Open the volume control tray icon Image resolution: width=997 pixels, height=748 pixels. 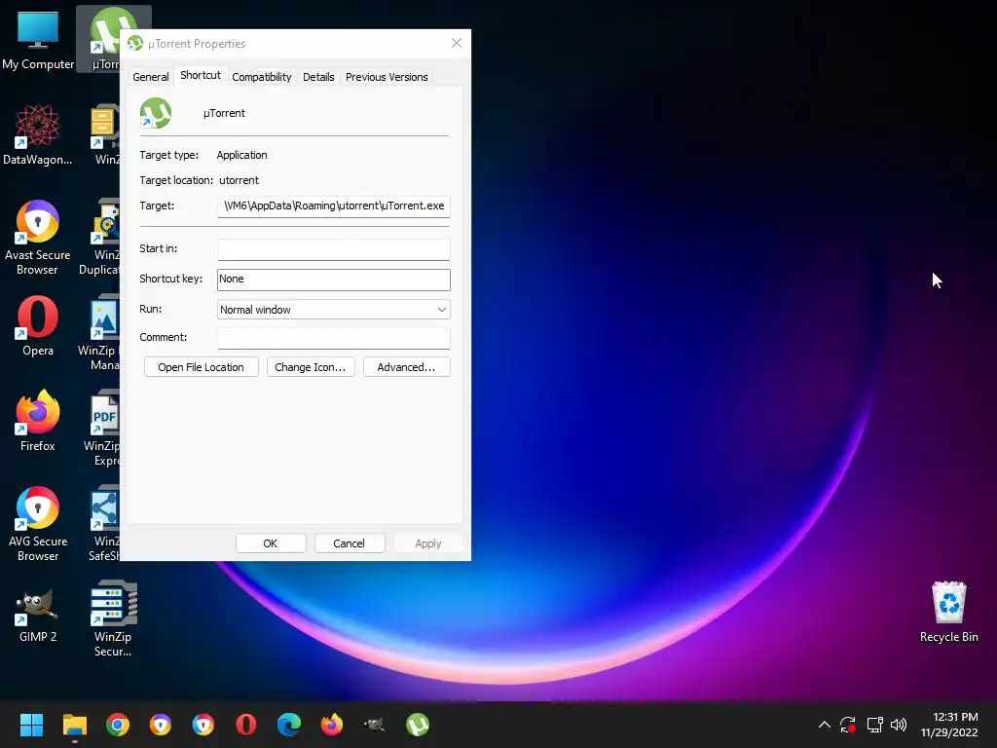[x=899, y=725]
